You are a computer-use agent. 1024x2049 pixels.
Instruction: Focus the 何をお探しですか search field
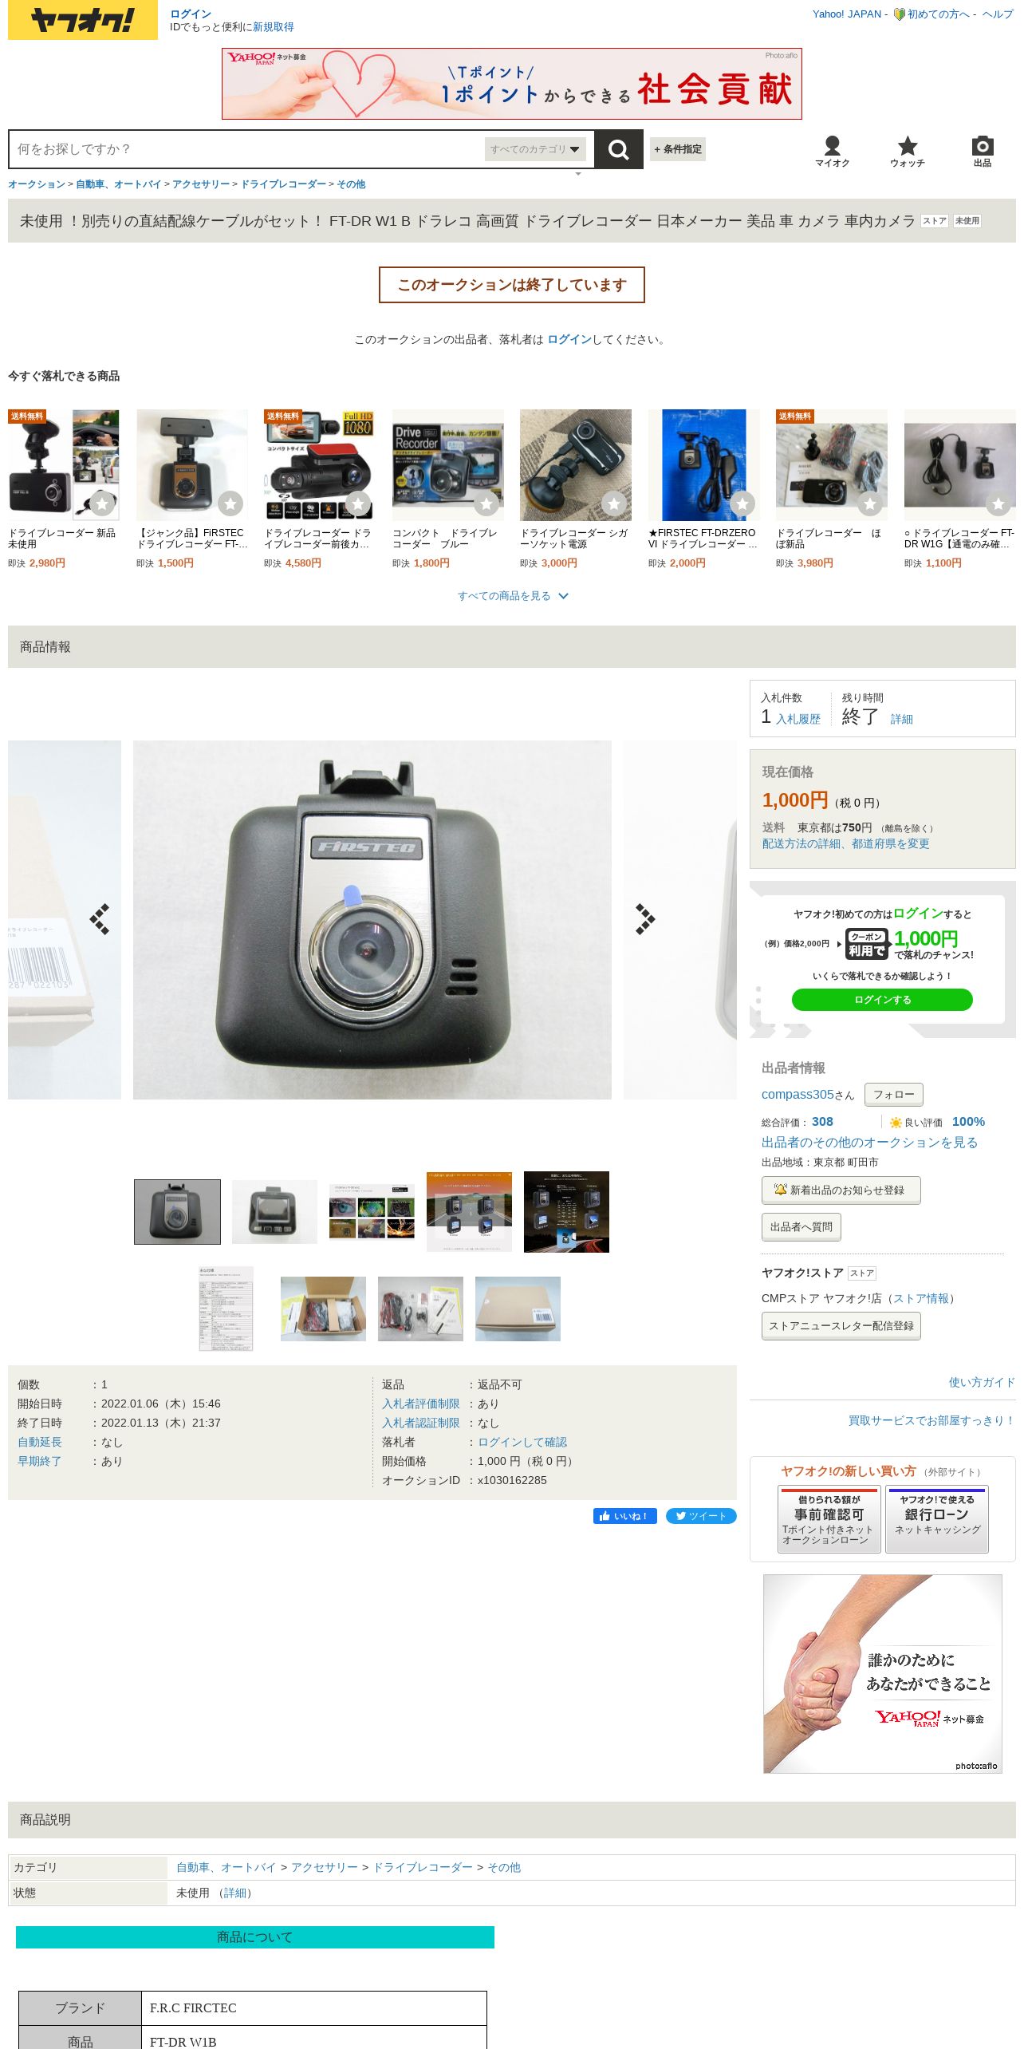(247, 149)
